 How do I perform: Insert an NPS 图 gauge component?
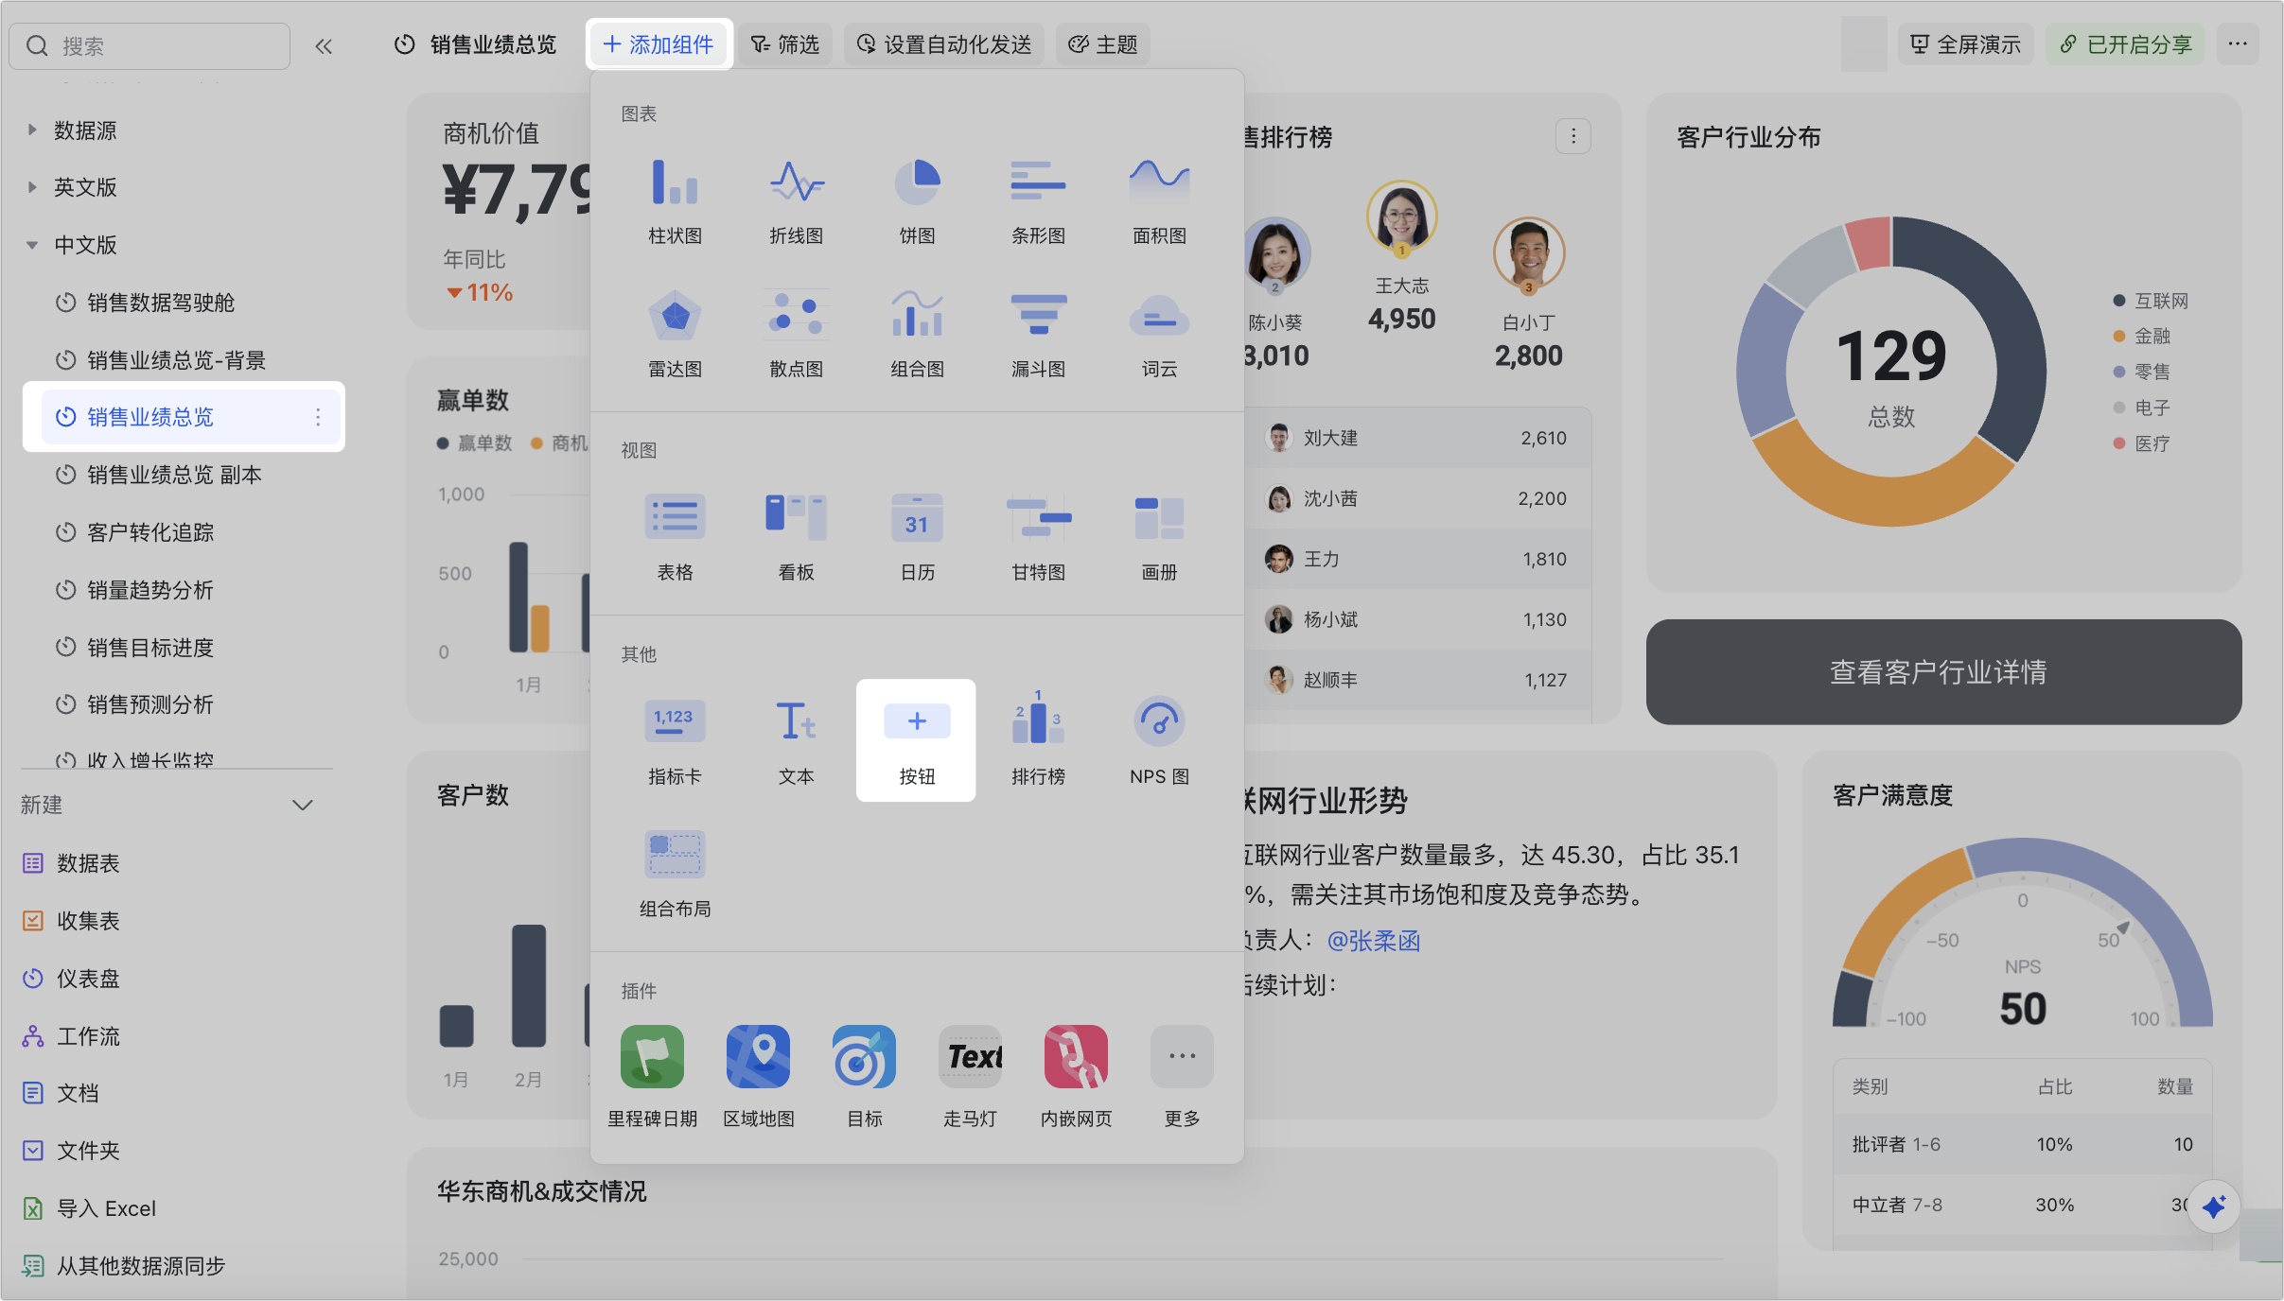click(1159, 741)
